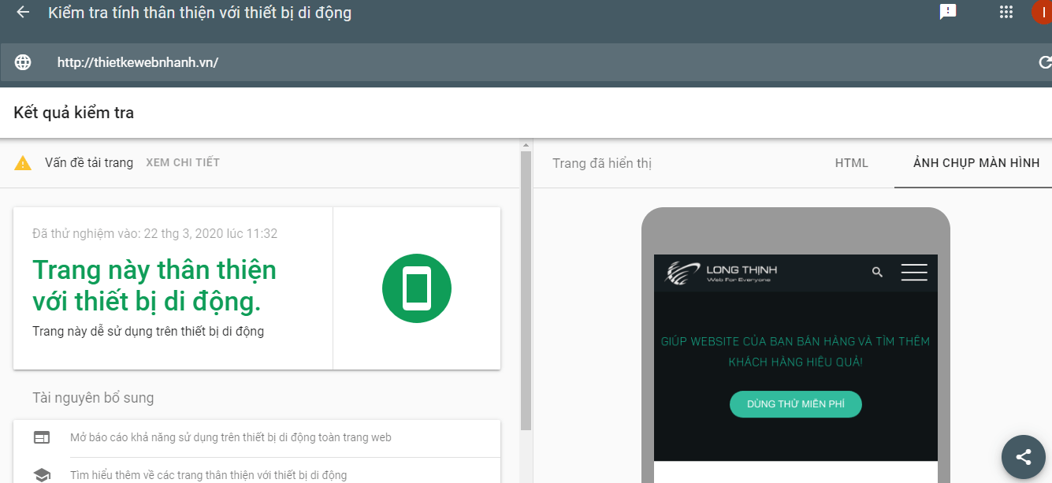The width and height of the screenshot is (1052, 483).
Task: Click the layers icon beside Tìm hiểu thêm
Action: 42,474
